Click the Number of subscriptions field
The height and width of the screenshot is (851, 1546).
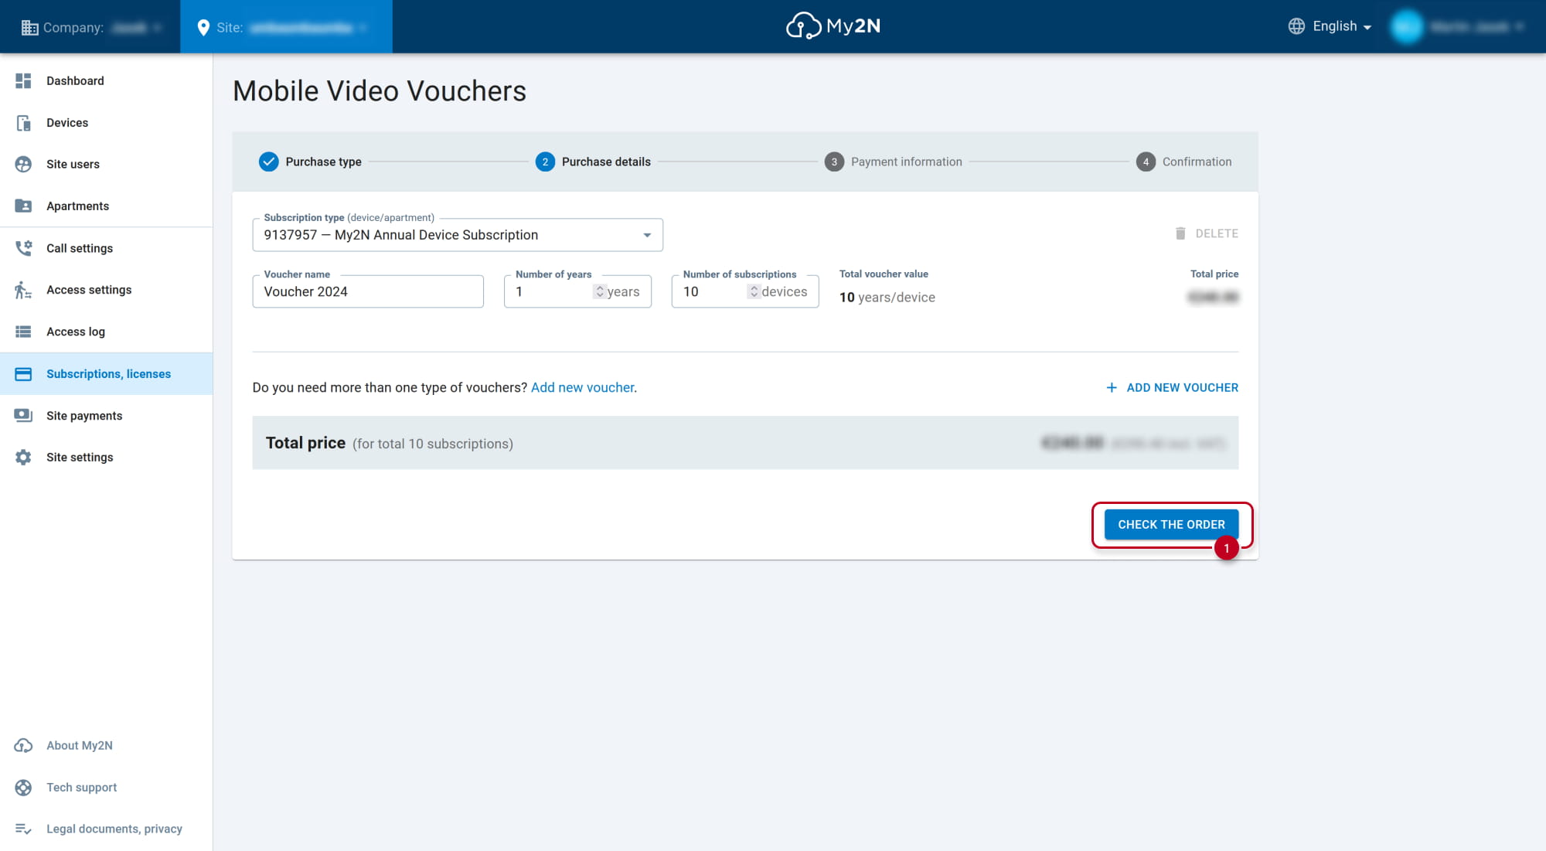point(745,291)
